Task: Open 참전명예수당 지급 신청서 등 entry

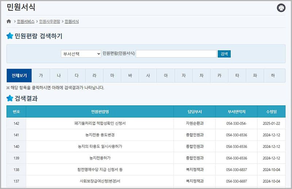Action: (100, 170)
